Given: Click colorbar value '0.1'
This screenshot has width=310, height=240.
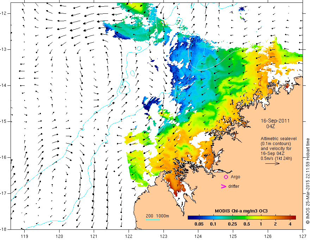Looking at the screenshot, I should [x=213, y=224].
